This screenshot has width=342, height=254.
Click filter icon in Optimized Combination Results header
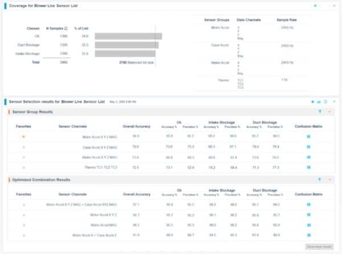pyautogui.click(x=320, y=180)
